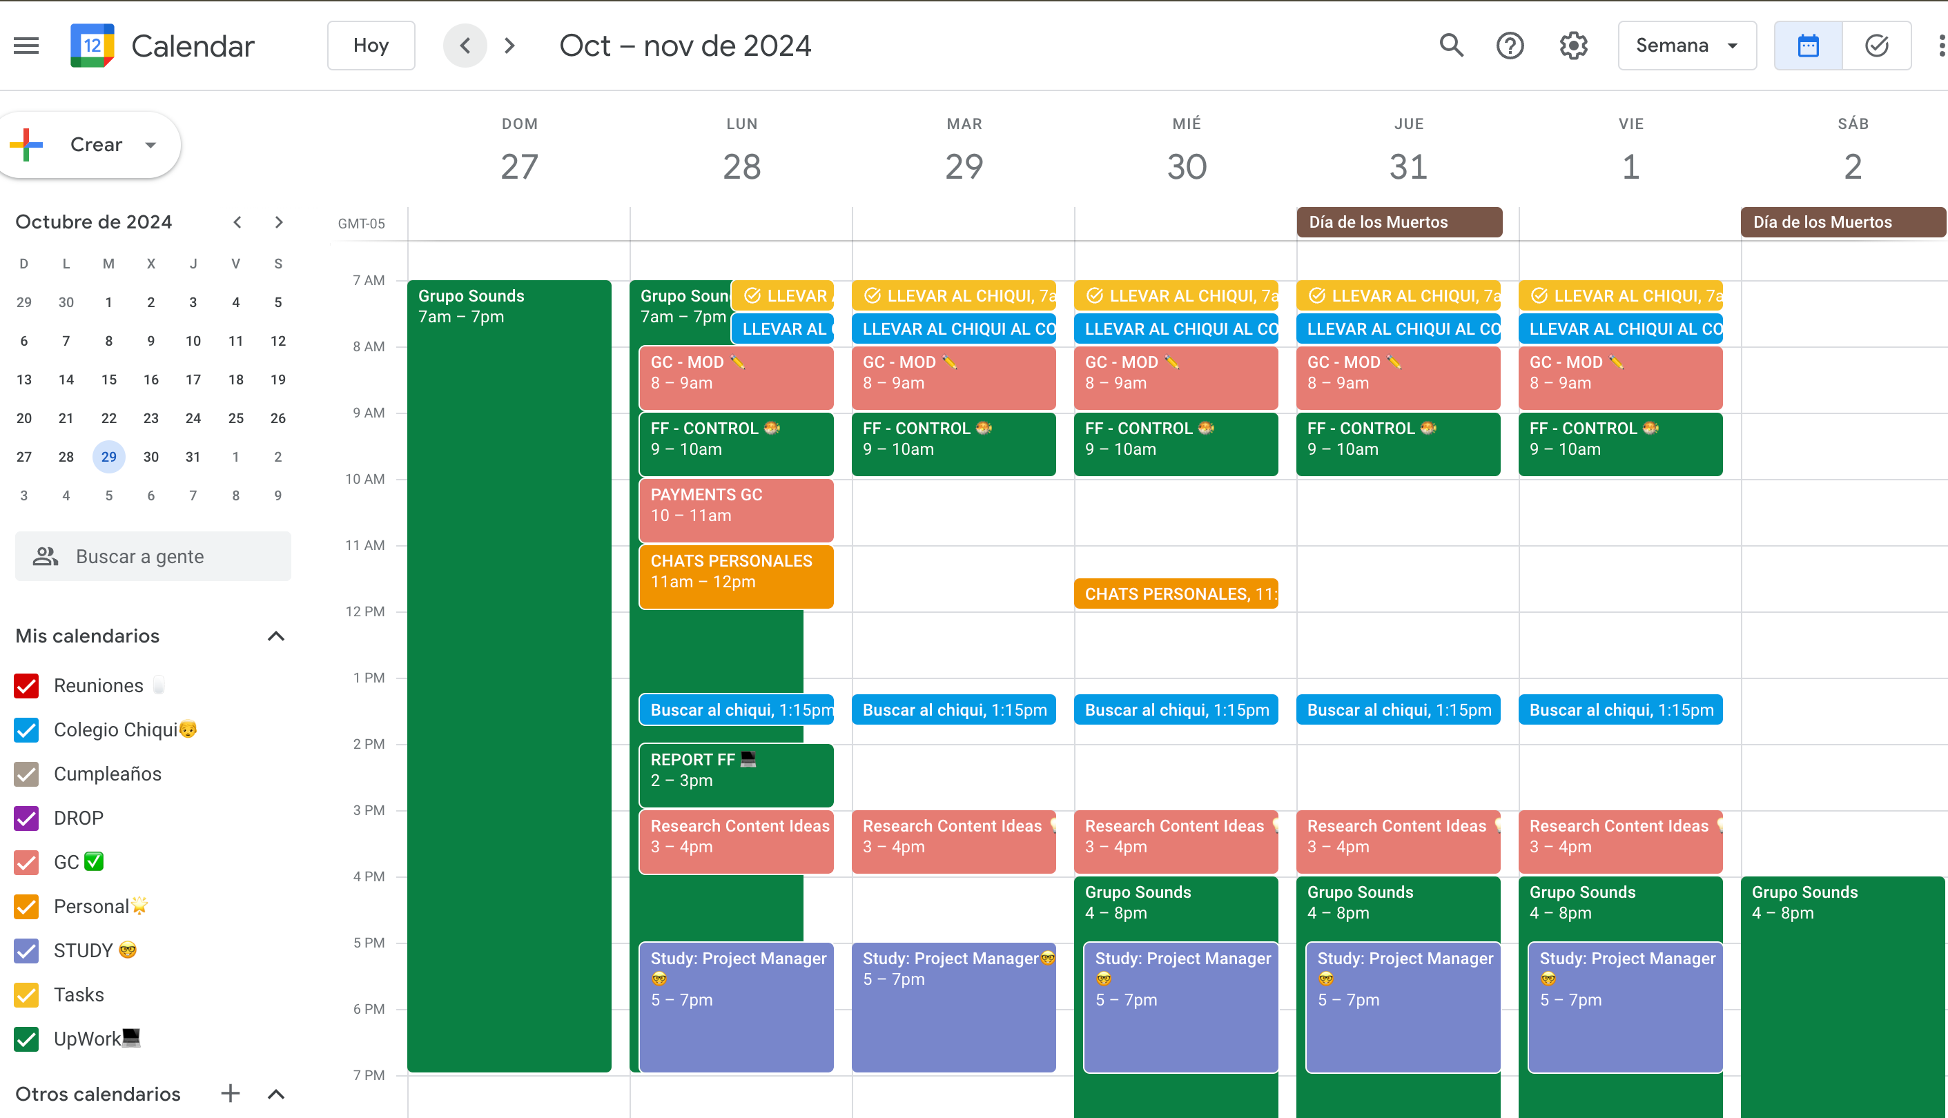Open Wednesday's CHATS PERSONALES event

click(x=1176, y=594)
